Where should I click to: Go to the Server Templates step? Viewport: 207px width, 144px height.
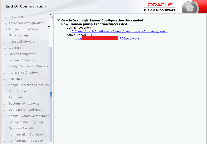(x=22, y=54)
